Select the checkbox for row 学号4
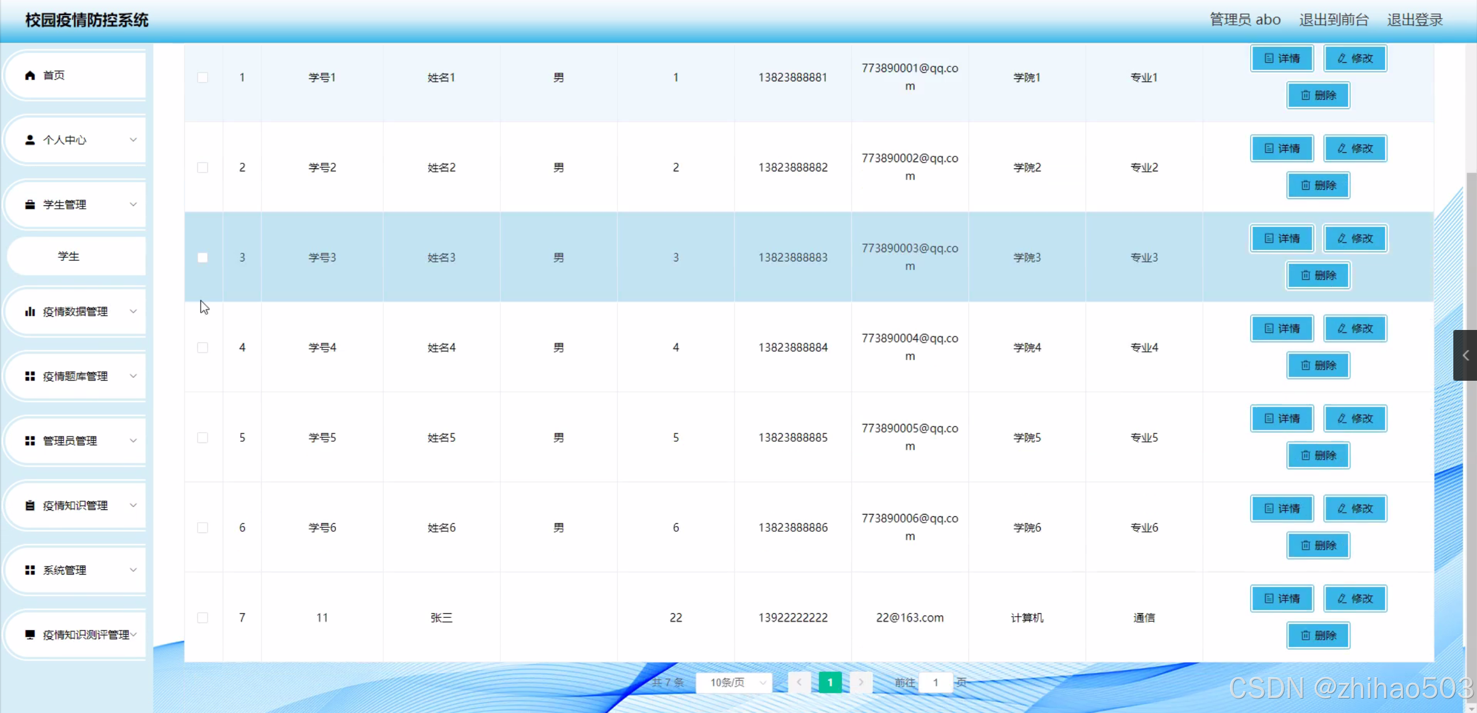The height and width of the screenshot is (713, 1477). coord(203,347)
